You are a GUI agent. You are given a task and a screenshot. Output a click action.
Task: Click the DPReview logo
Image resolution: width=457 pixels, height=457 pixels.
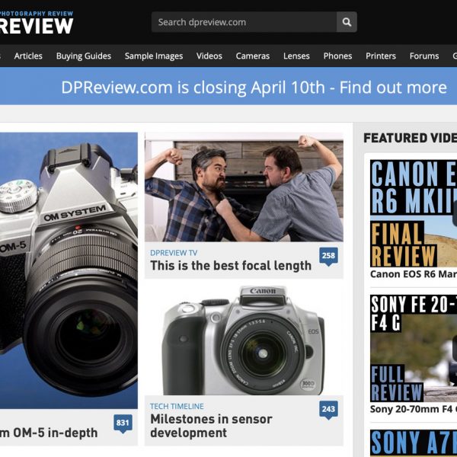[x=37, y=23]
